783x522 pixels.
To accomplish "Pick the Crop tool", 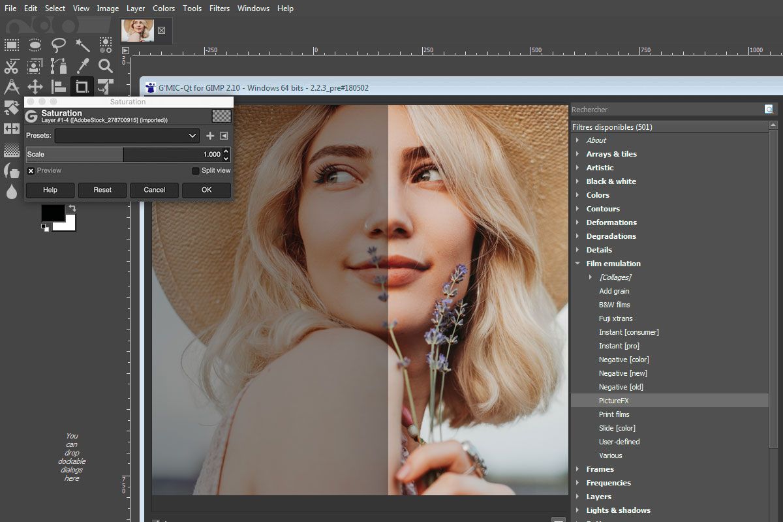I will pos(82,87).
